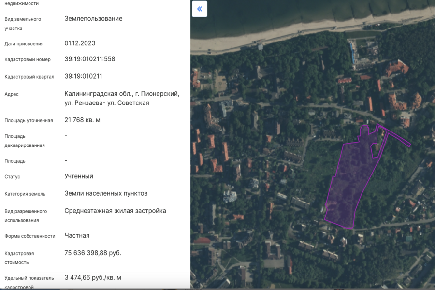Collapse the info panel with the double-chevron button
This screenshot has height=290, width=435.
pyautogui.click(x=200, y=9)
